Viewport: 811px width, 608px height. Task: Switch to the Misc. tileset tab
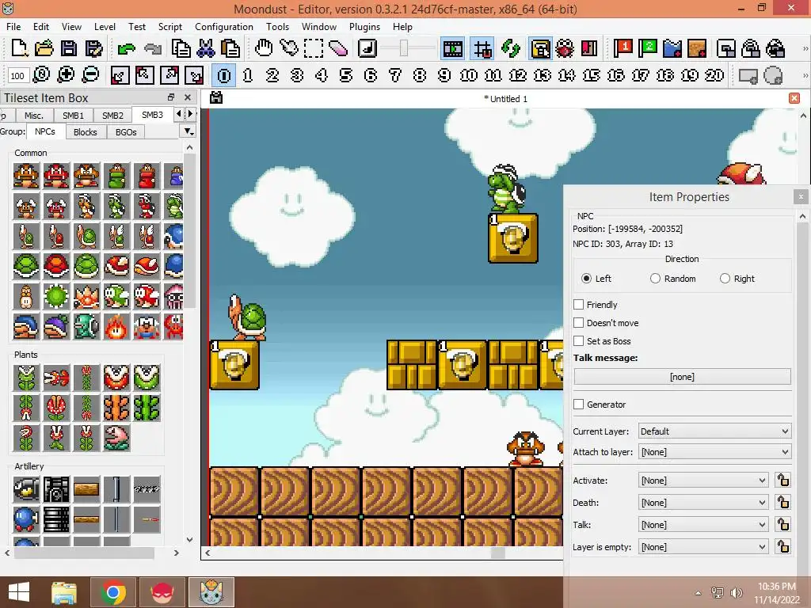[33, 116]
